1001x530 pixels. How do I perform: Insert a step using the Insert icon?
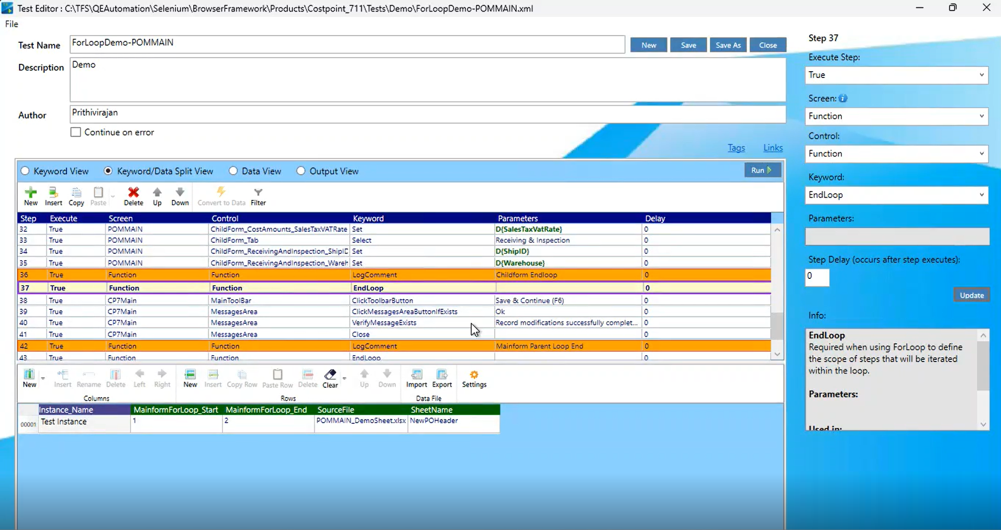[53, 196]
